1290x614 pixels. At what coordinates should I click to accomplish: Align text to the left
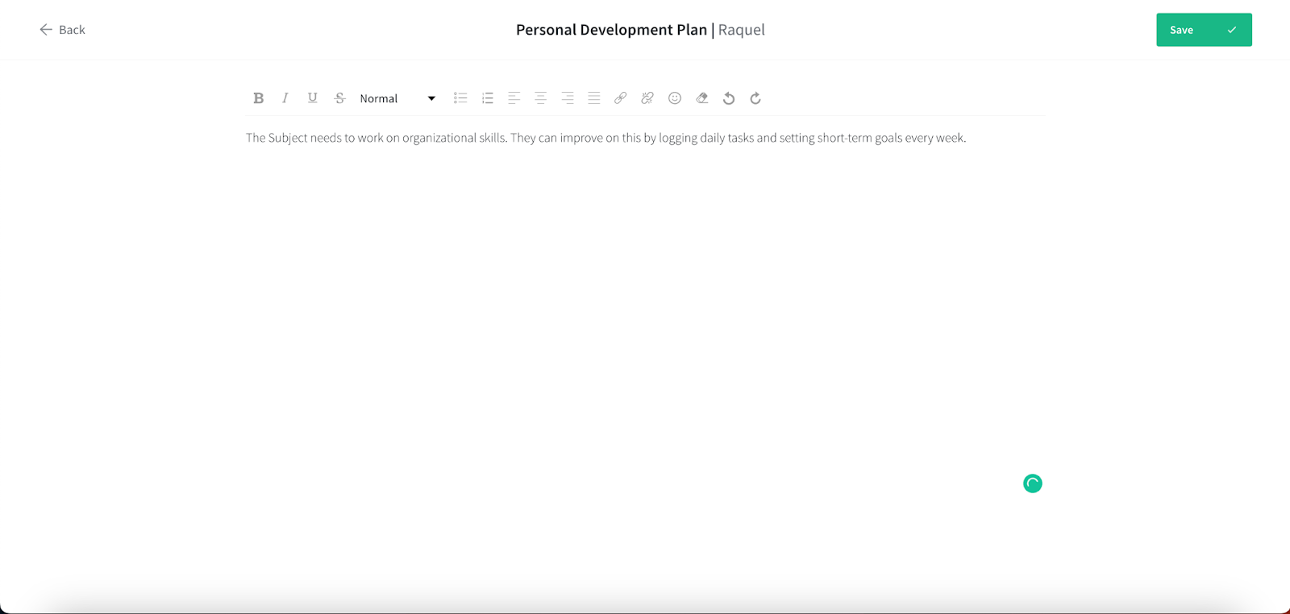pyautogui.click(x=514, y=98)
